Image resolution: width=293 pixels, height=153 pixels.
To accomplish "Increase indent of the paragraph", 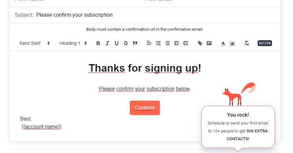I will point(186,43).
